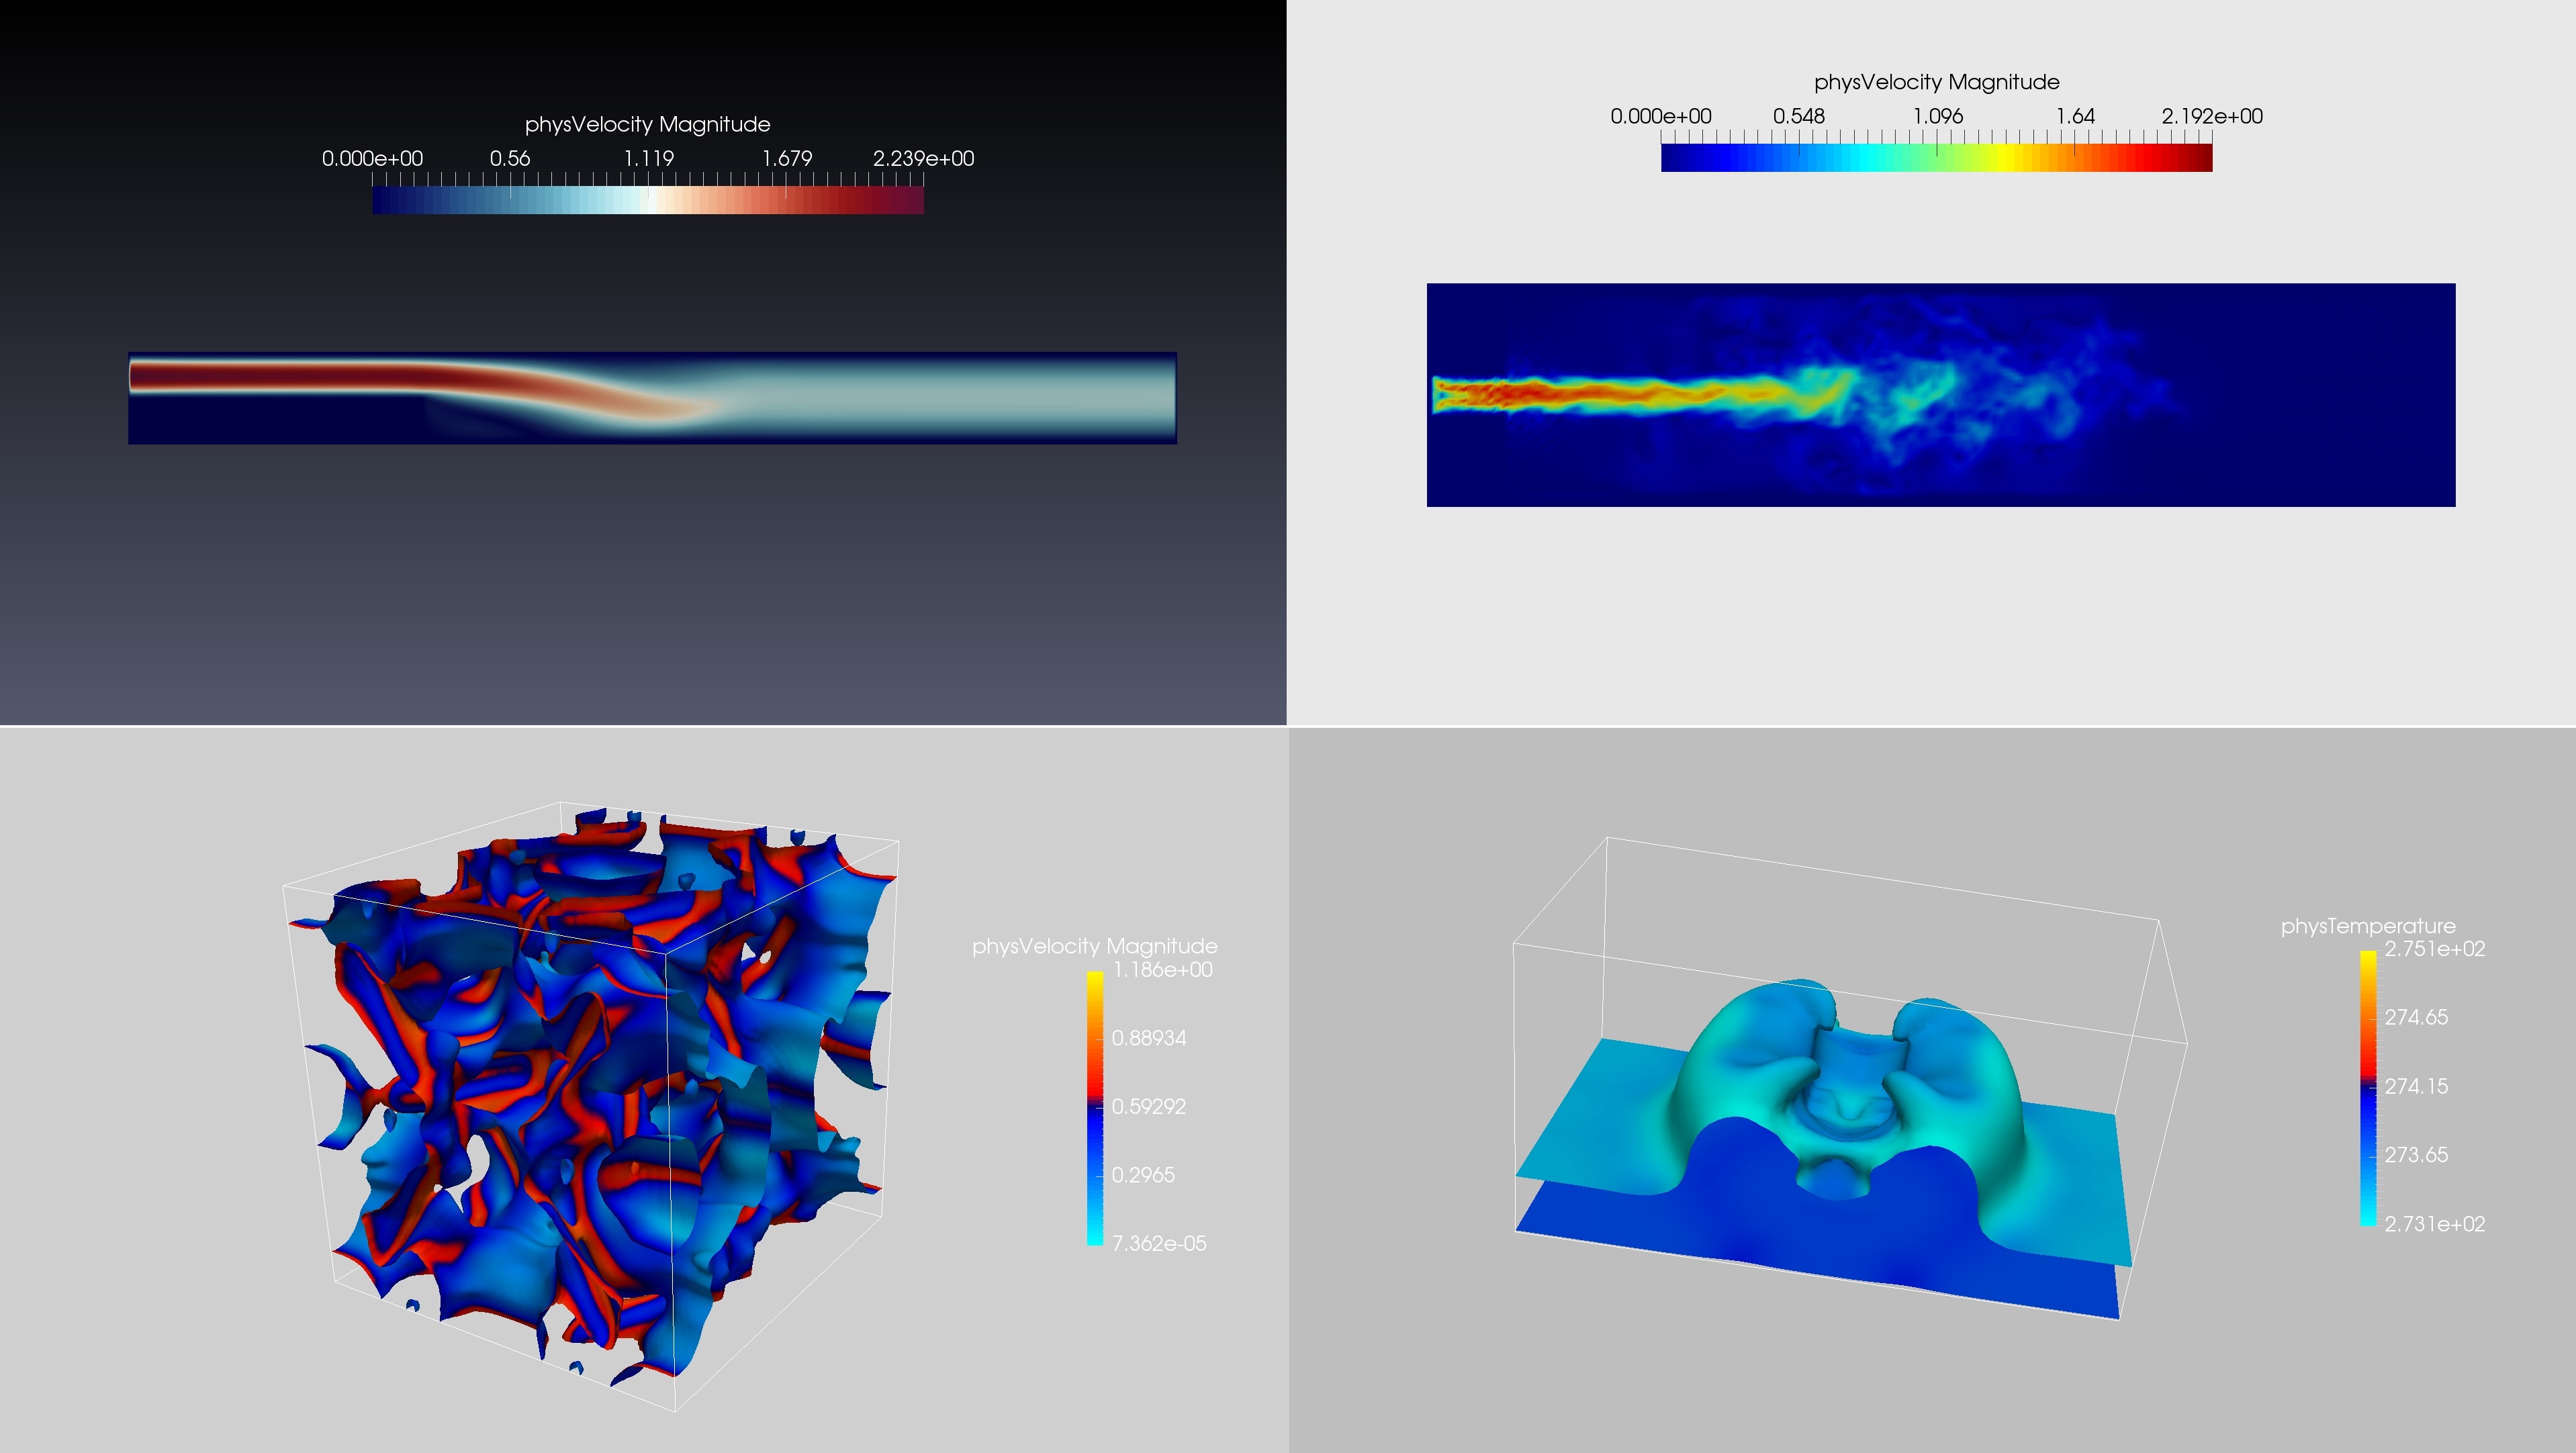Click the 2.192e+00 legend maximum label
Viewport: 2576px width, 1453px height.
(x=2212, y=116)
